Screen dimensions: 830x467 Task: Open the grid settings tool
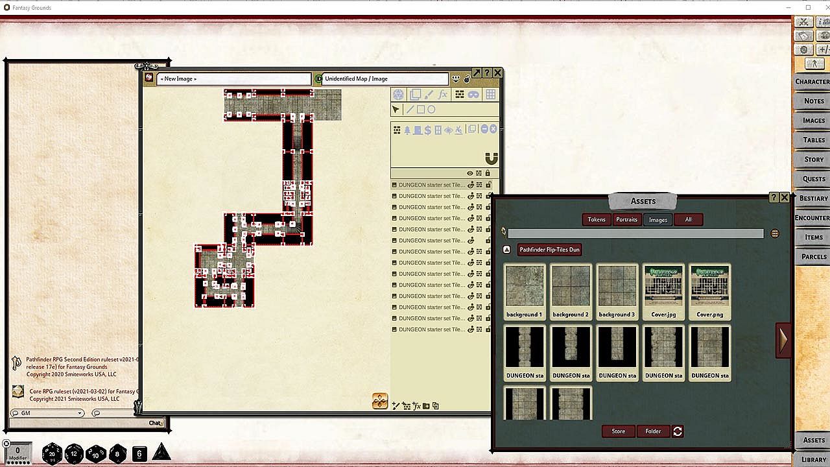coord(490,95)
